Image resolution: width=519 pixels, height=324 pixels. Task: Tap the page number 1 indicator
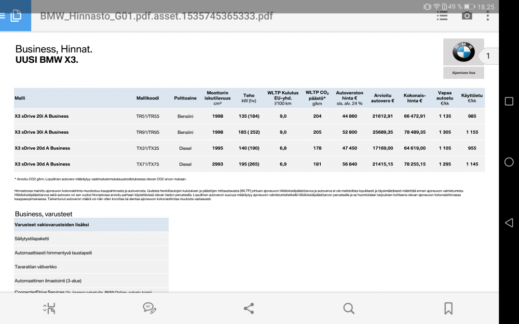click(488, 56)
